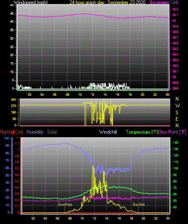Click the S wind direction label
This screenshot has width=188, height=224.
coord(177,113)
